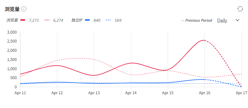Expand the chevron arrow next to Daily

click(x=237, y=20)
